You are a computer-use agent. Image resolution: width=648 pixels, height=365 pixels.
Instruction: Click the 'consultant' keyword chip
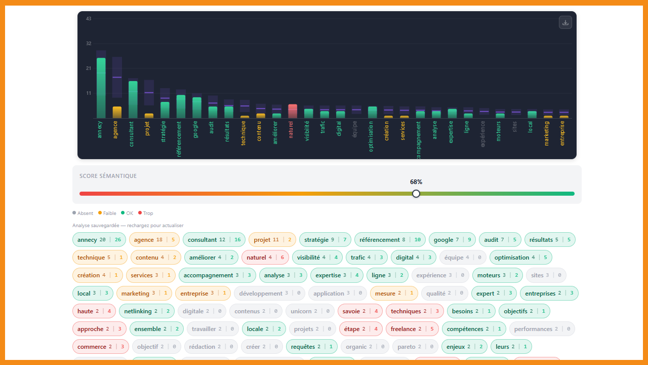coord(214,240)
